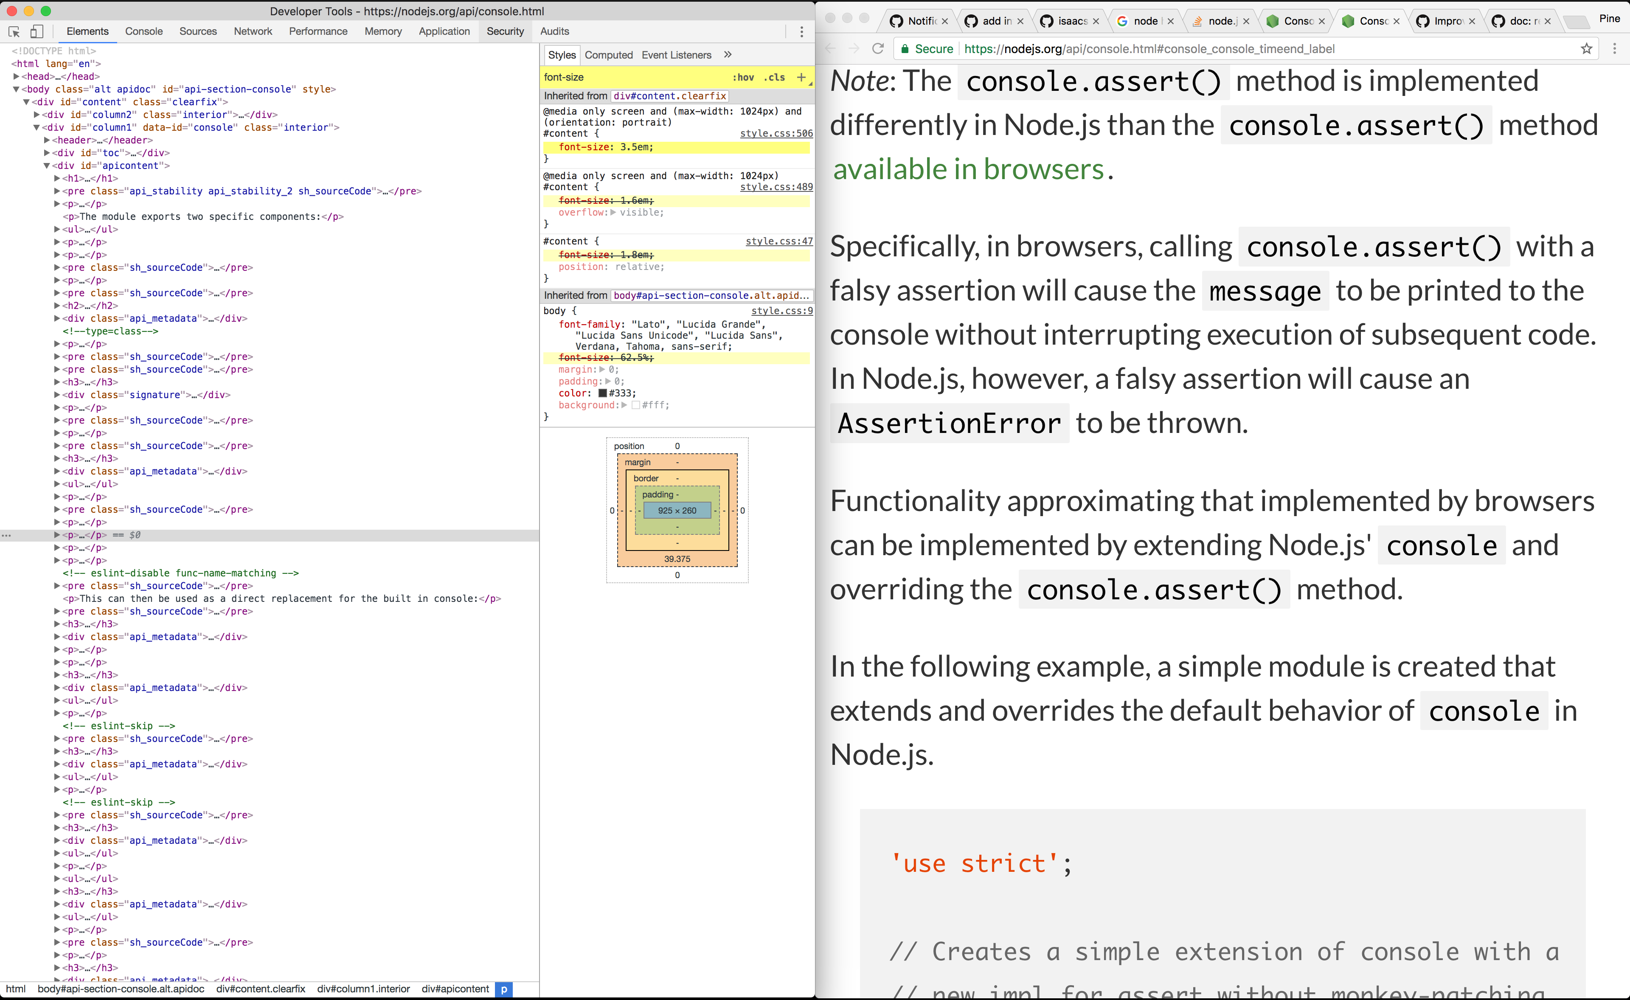Screen dimensions: 1630x1000
Task: Go forward in Chrome browser
Action: [x=854, y=48]
